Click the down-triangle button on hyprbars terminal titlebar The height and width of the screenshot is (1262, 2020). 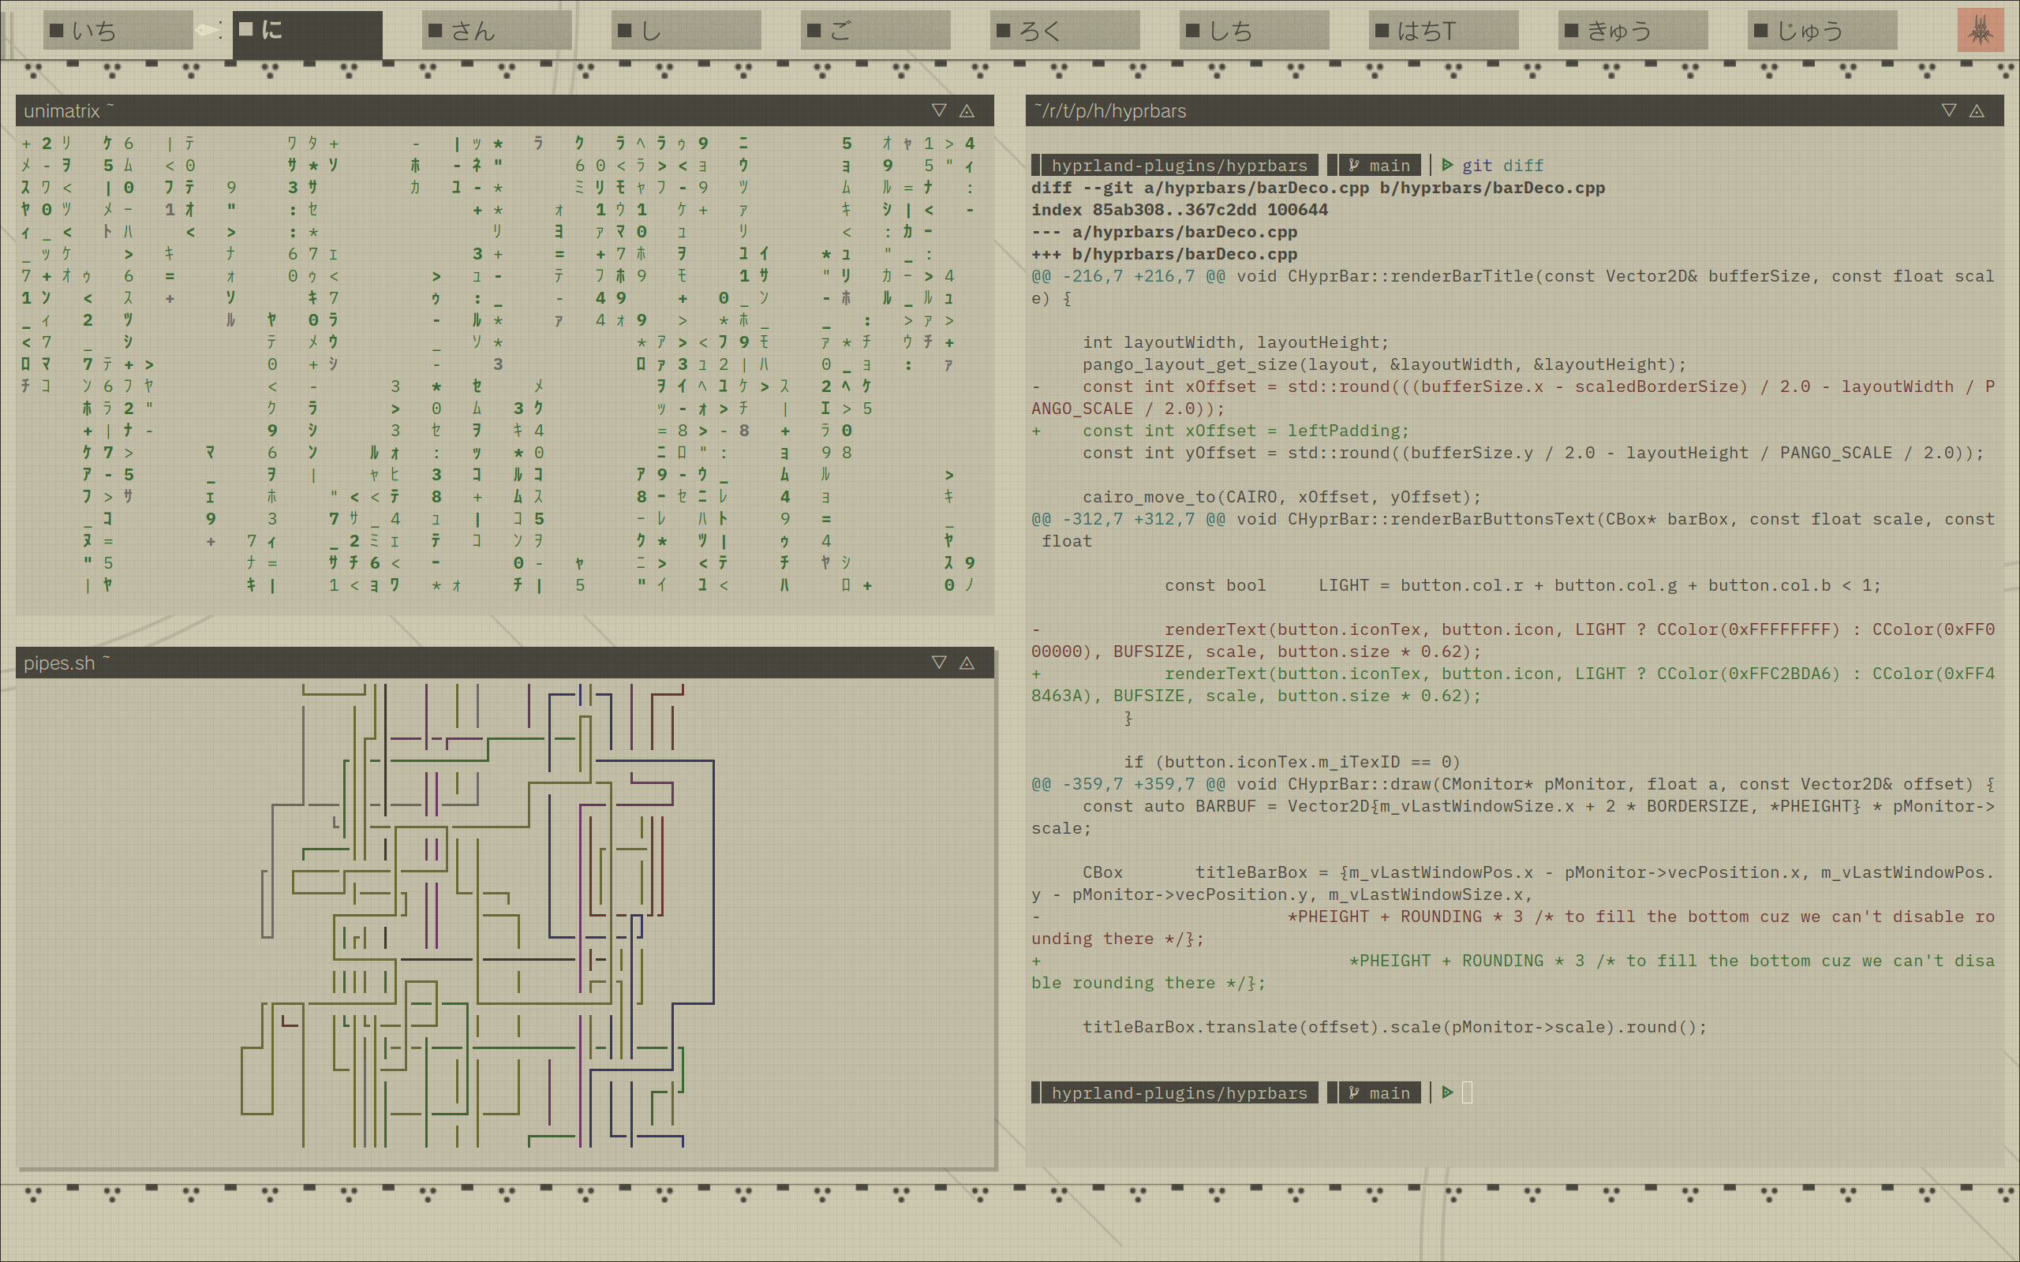[1949, 110]
